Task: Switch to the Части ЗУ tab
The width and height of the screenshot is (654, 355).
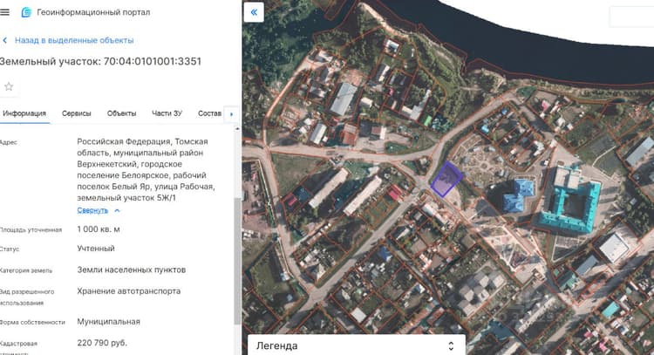Action: tap(167, 113)
